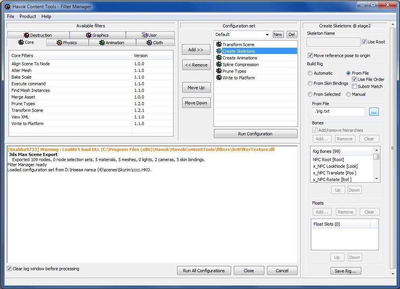Click the Havok logo icon in the title bar

(7, 6)
